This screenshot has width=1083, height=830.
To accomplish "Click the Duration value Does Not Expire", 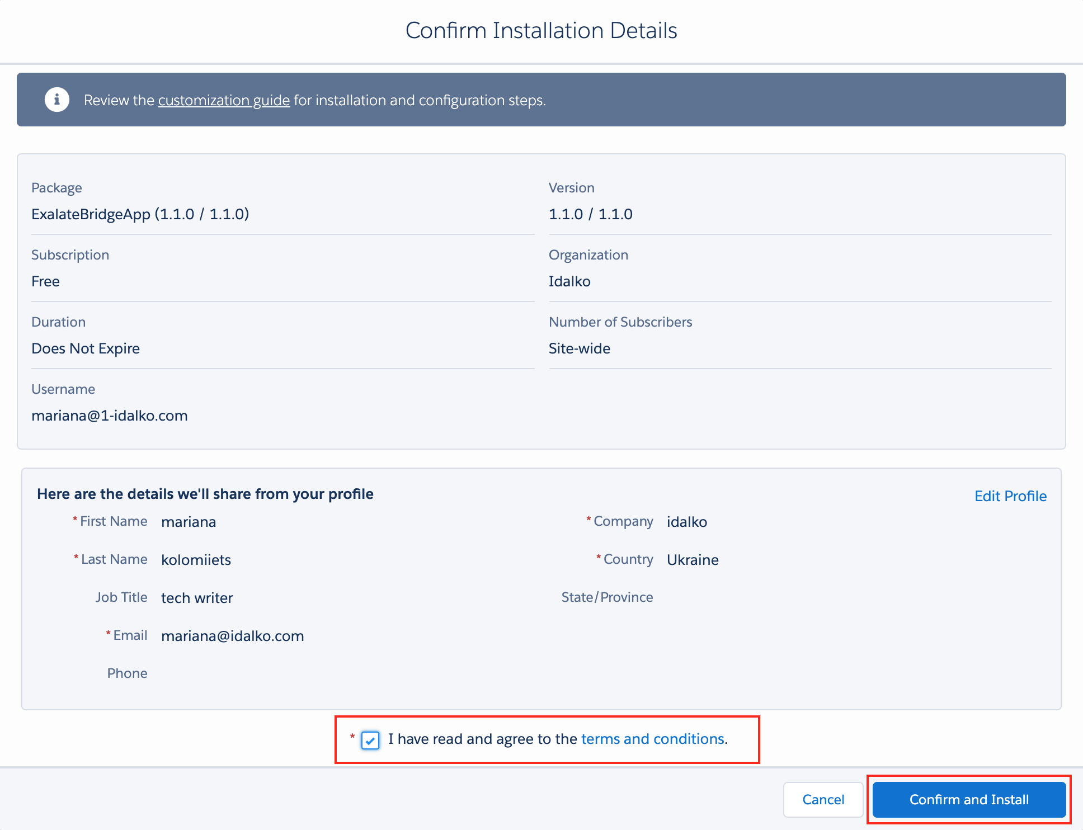I will [x=86, y=348].
